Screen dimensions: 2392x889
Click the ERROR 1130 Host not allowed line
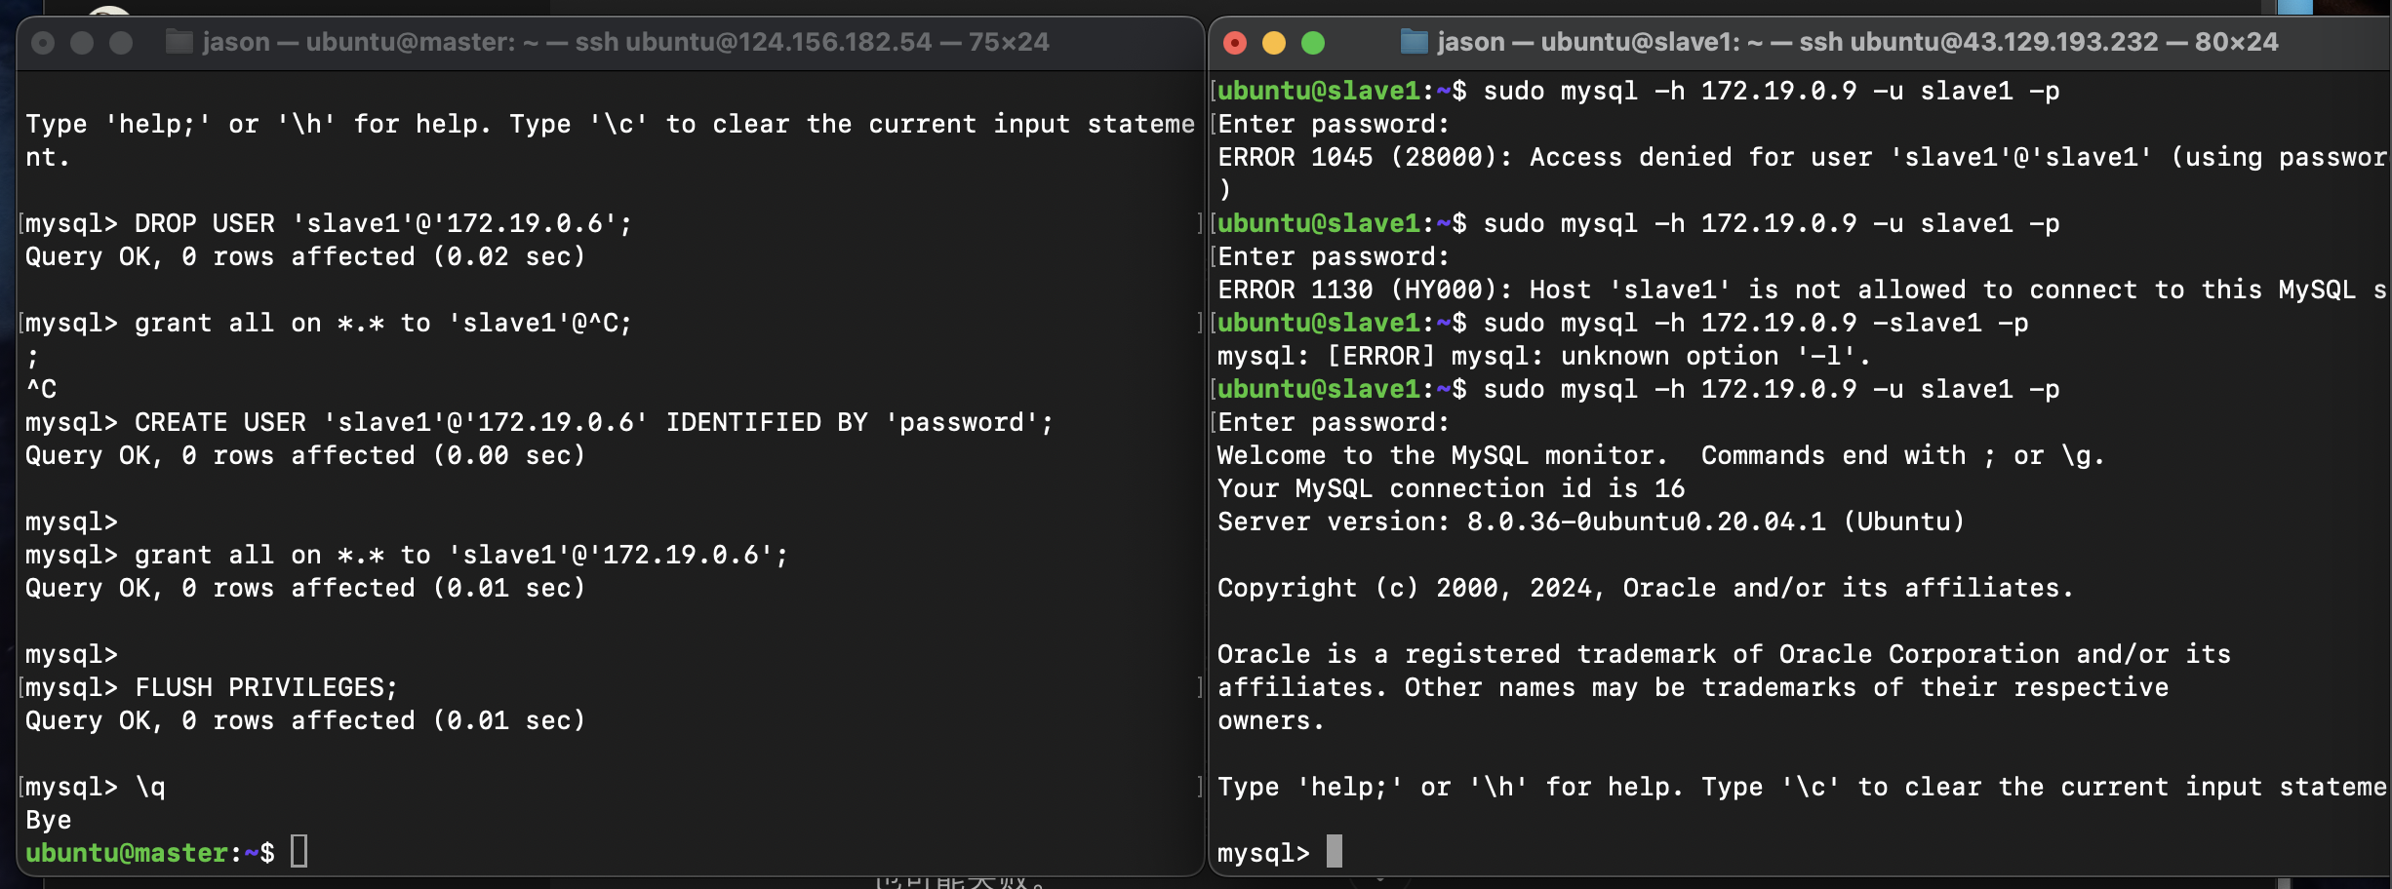pyautogui.click(x=1802, y=290)
